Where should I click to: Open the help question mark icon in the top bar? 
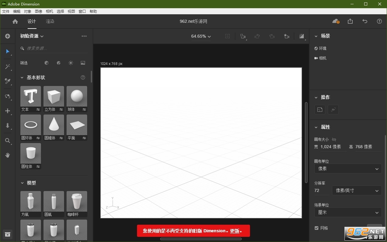pyautogui.click(x=379, y=21)
